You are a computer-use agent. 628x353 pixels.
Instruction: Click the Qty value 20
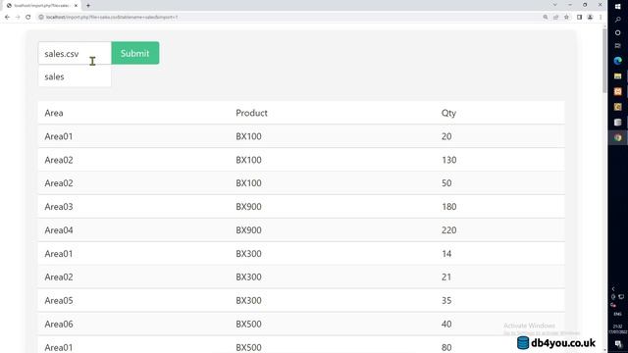(x=446, y=136)
